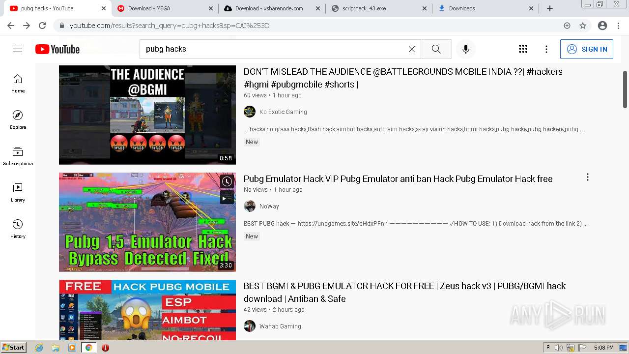The image size is (629, 354).
Task: Click the Chrome taskbar icon
Action: [89, 348]
